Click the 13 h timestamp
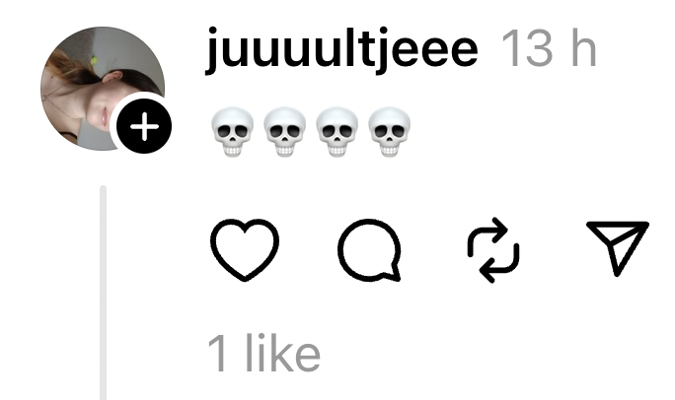The height and width of the screenshot is (400, 675). [x=549, y=48]
